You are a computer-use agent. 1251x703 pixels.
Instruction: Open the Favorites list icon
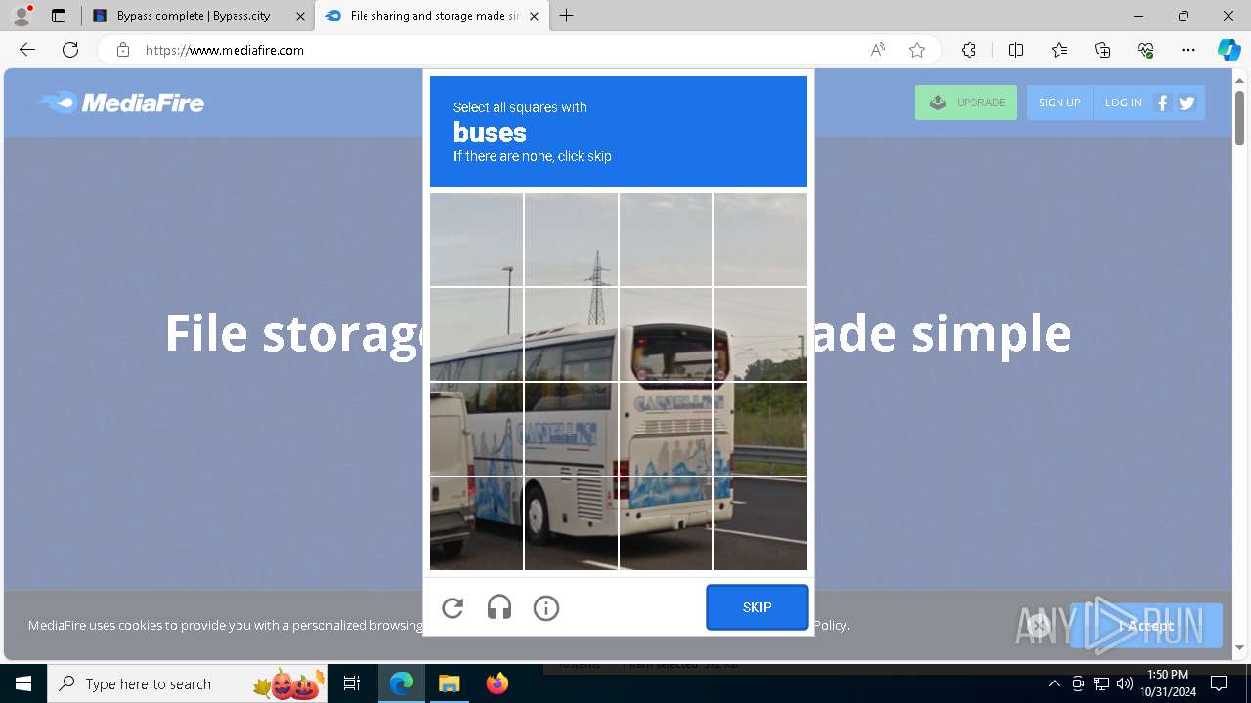pos(1059,50)
